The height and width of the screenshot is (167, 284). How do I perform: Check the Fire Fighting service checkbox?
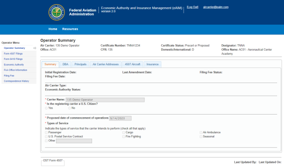click(124, 136)
